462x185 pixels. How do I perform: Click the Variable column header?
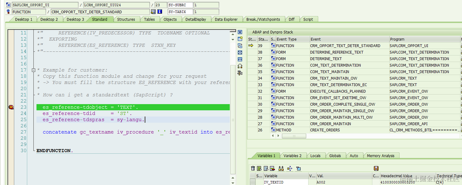[x=285, y=176]
